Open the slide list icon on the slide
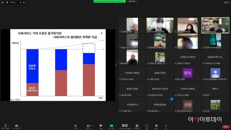 16,100
